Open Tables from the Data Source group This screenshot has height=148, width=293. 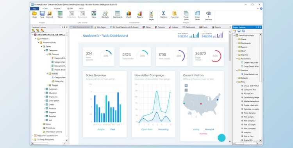tap(60, 15)
